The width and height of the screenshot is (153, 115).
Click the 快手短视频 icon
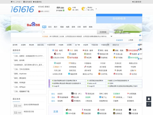(x=68, y=57)
